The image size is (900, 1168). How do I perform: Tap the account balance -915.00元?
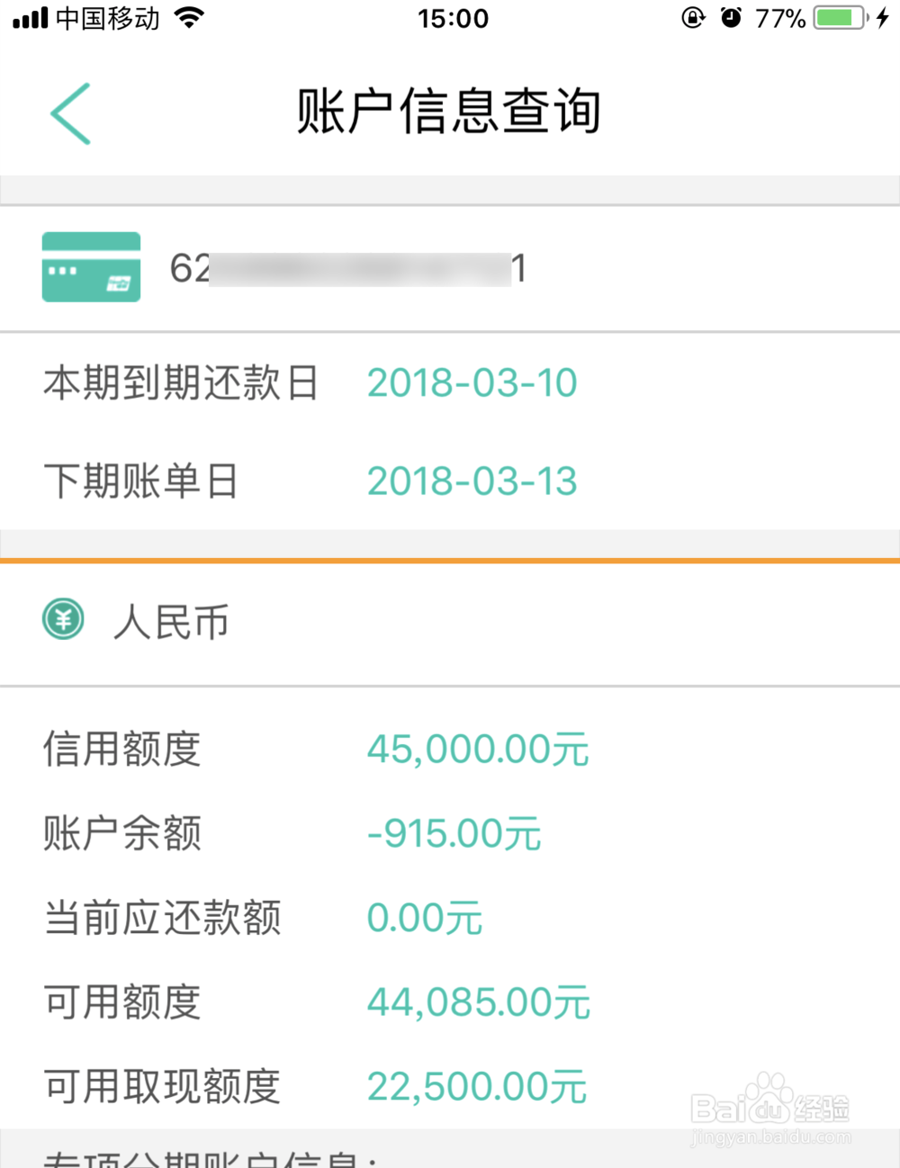tap(454, 833)
